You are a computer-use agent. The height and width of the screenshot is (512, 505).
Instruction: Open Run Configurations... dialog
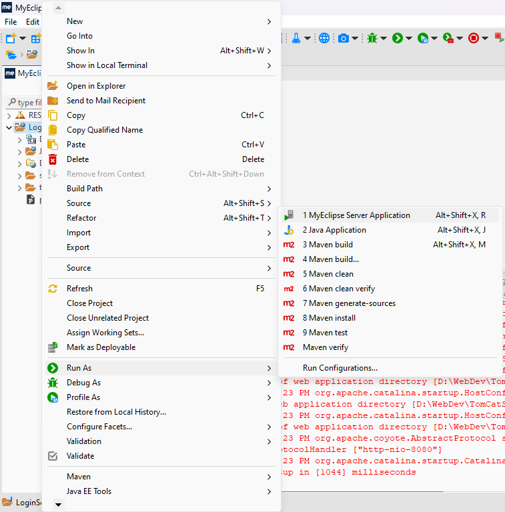340,368
